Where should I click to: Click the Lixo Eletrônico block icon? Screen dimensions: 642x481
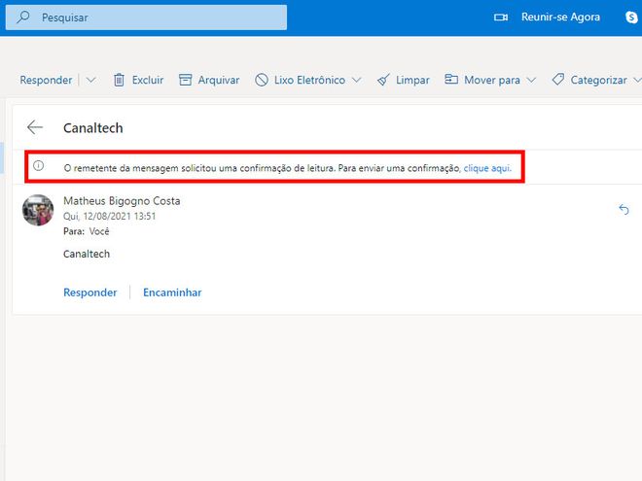262,80
